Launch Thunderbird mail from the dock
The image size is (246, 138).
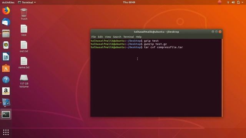6,22
